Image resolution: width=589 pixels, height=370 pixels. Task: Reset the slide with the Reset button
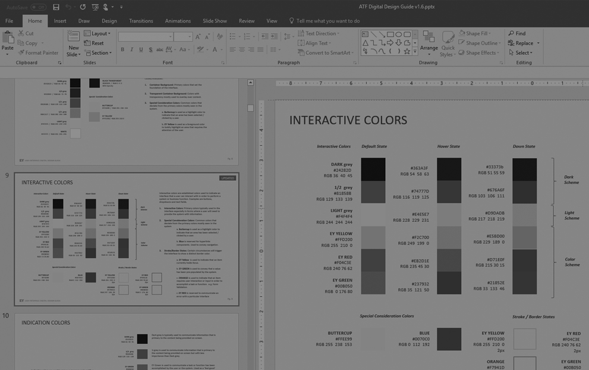coord(94,43)
